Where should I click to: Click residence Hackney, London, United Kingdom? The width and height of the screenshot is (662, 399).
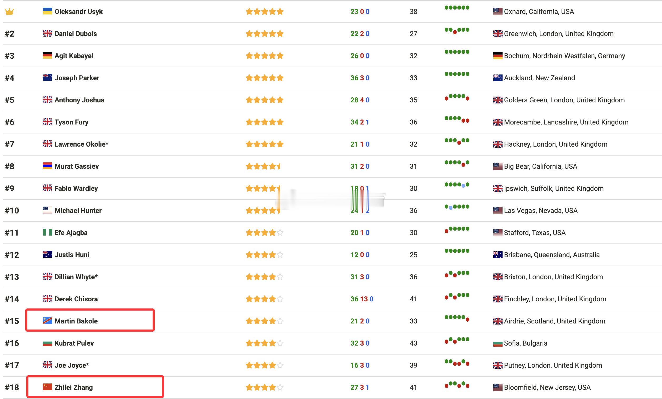556,144
